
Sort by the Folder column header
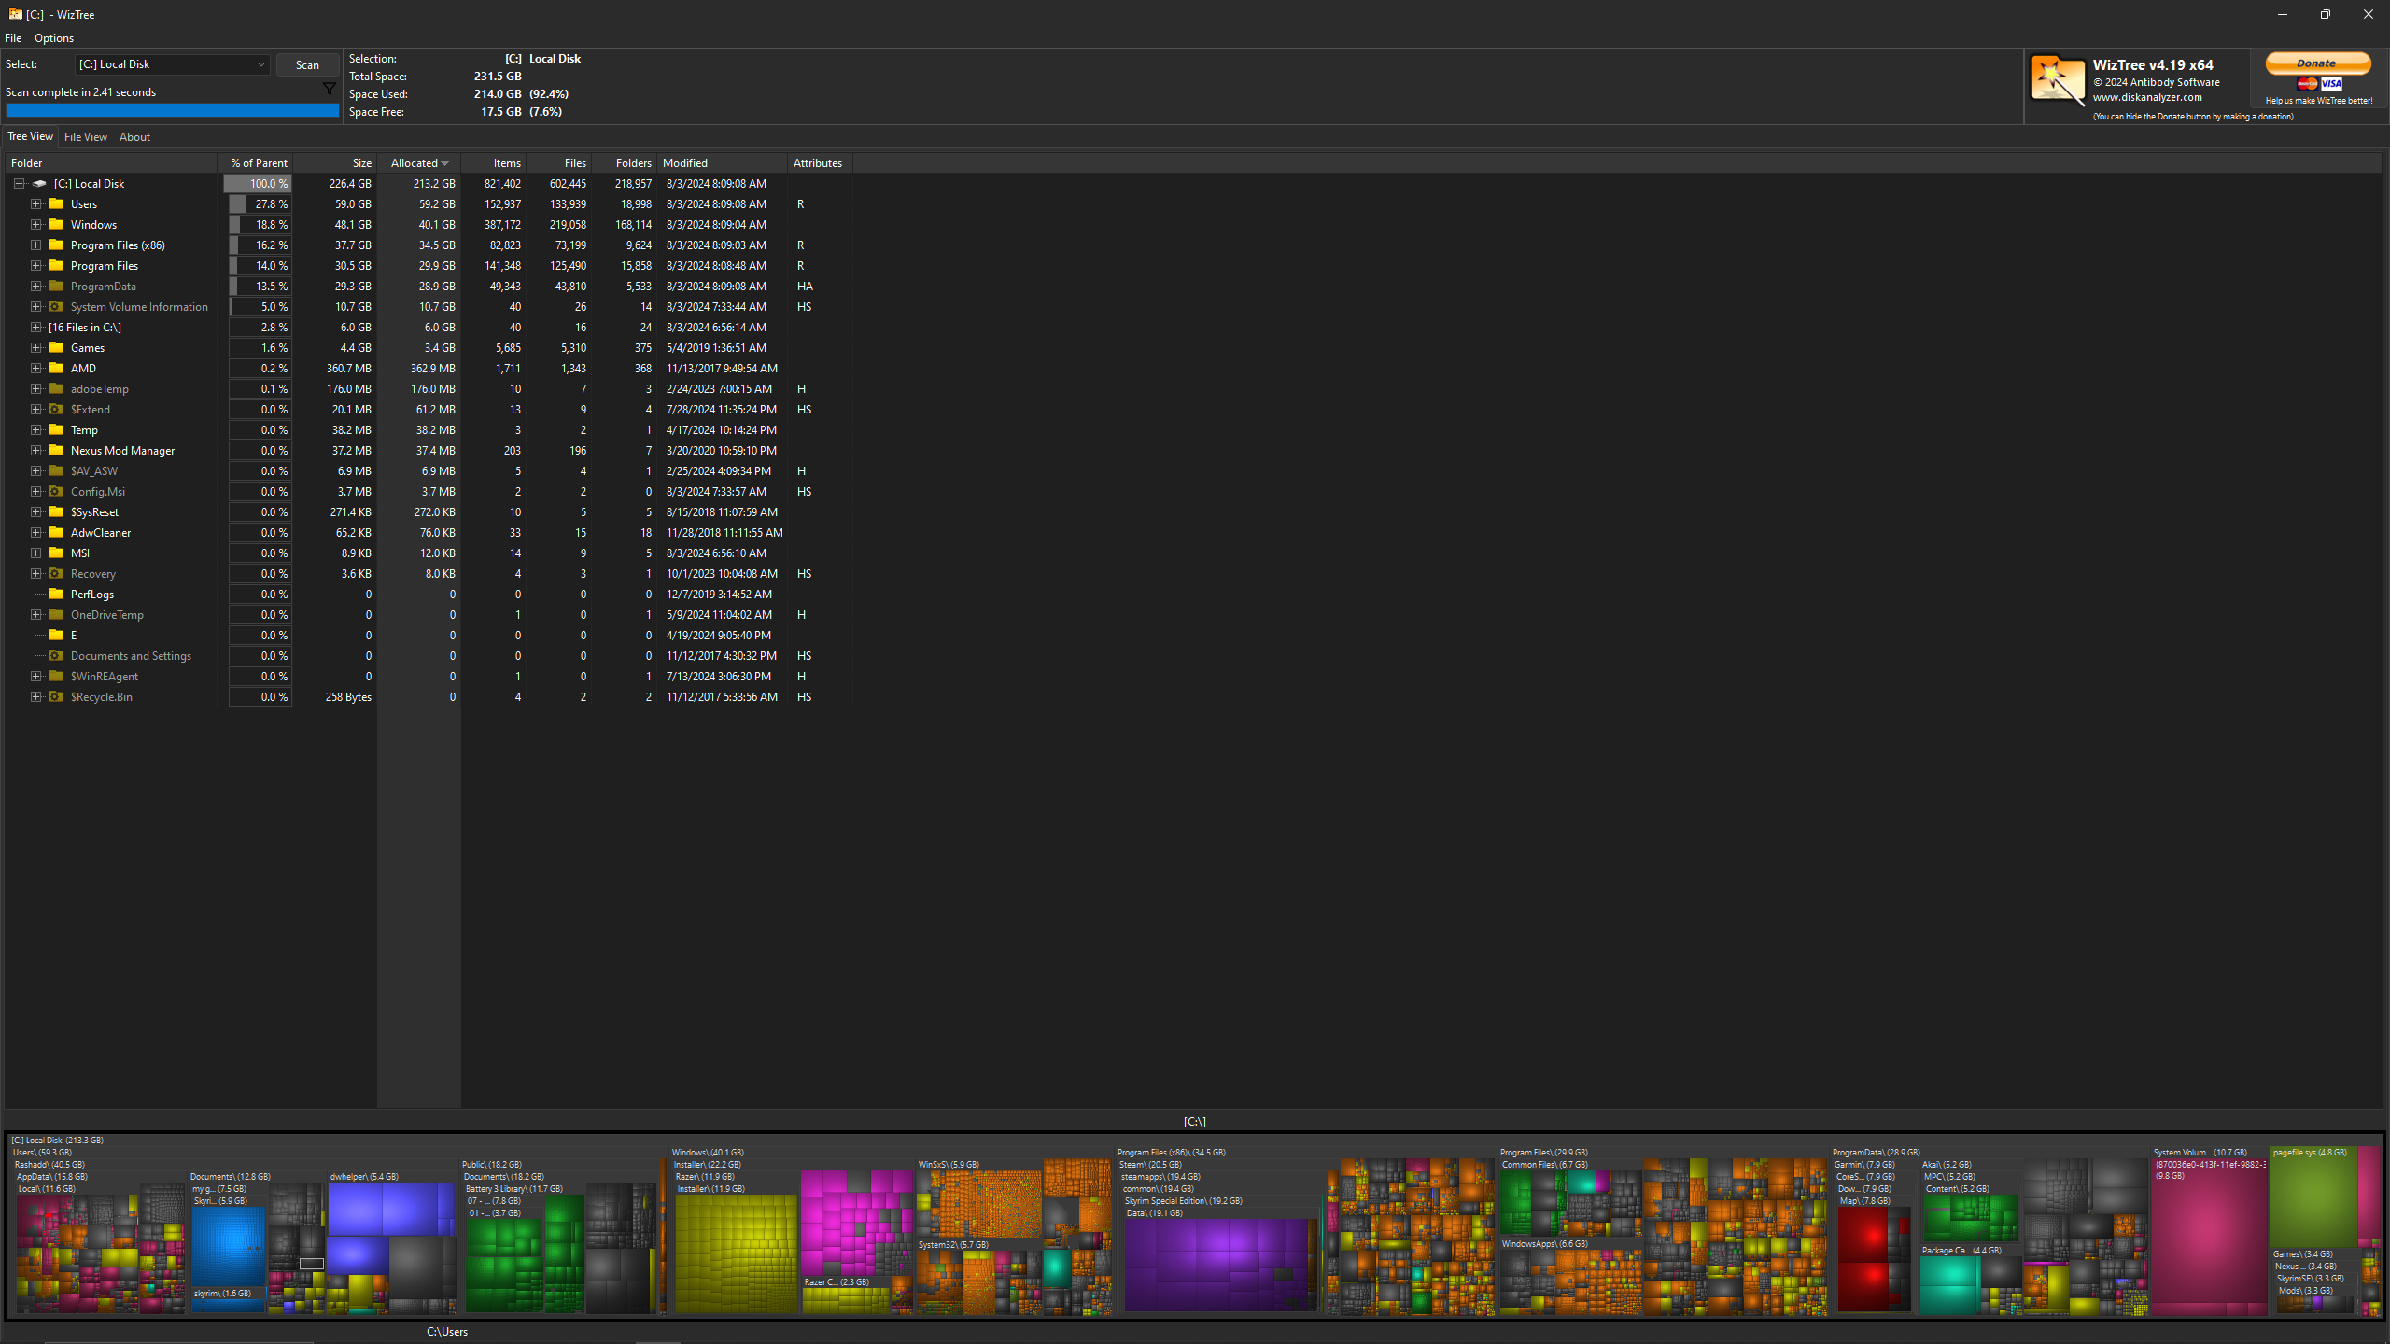[112, 163]
